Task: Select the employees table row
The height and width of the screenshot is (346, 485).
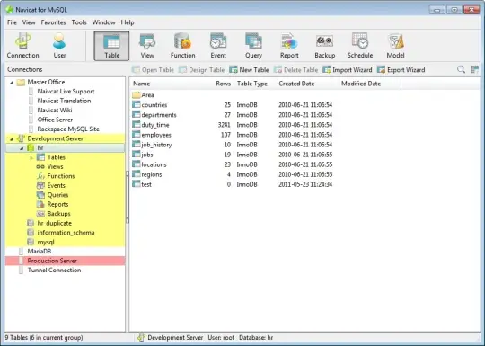Action: coord(232,135)
